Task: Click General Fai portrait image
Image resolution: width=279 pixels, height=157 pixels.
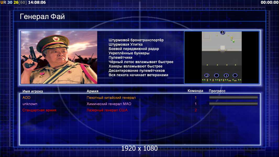Action: click(x=59, y=57)
